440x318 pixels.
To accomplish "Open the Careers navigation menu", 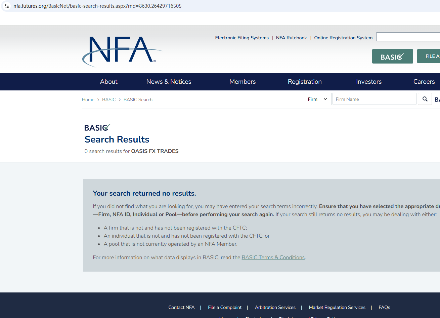I will (x=424, y=82).
